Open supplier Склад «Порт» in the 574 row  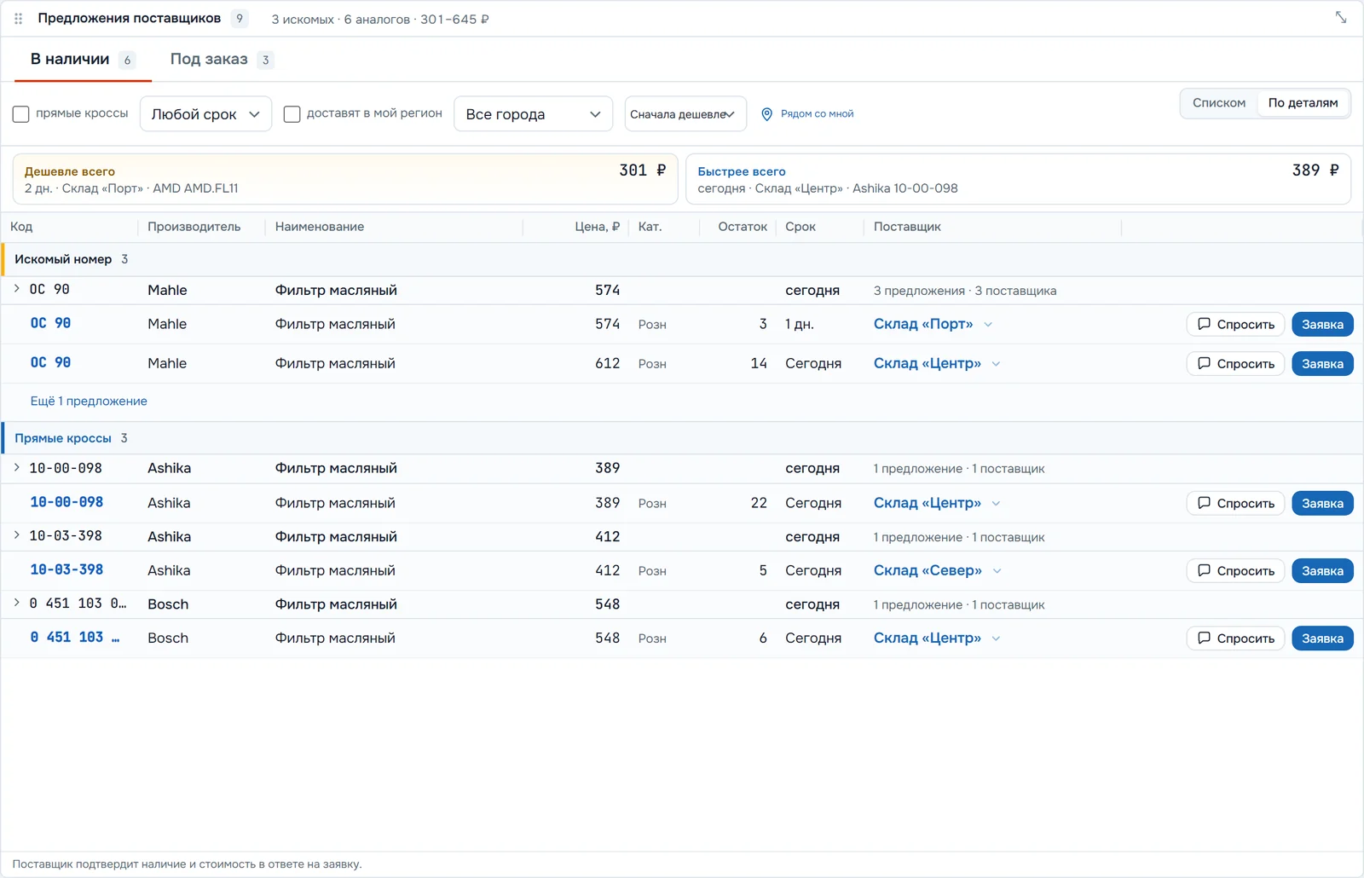point(923,324)
